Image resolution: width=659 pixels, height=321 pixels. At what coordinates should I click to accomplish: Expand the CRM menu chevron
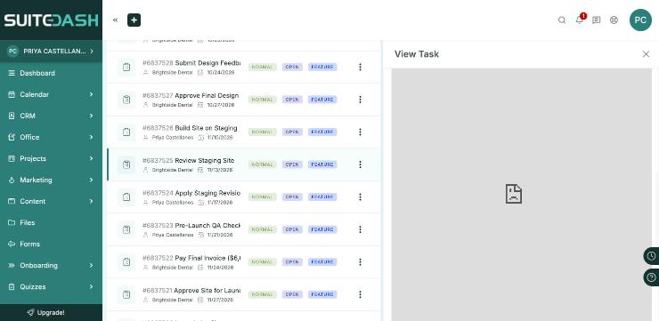[x=91, y=116]
